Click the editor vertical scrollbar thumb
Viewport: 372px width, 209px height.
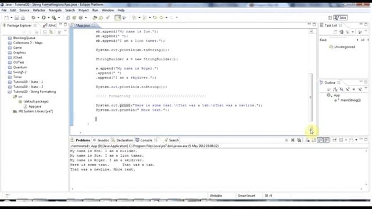click(310, 97)
